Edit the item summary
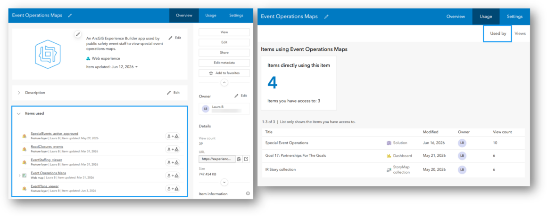This screenshot has width=547, height=216. (174, 38)
